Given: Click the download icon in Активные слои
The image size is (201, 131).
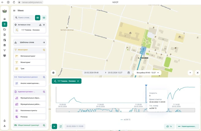Looking at the screenshot, I should [40, 25].
